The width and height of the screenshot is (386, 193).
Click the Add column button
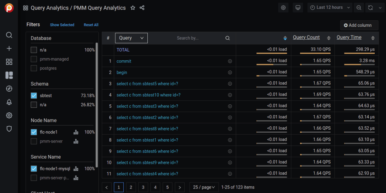click(359, 25)
